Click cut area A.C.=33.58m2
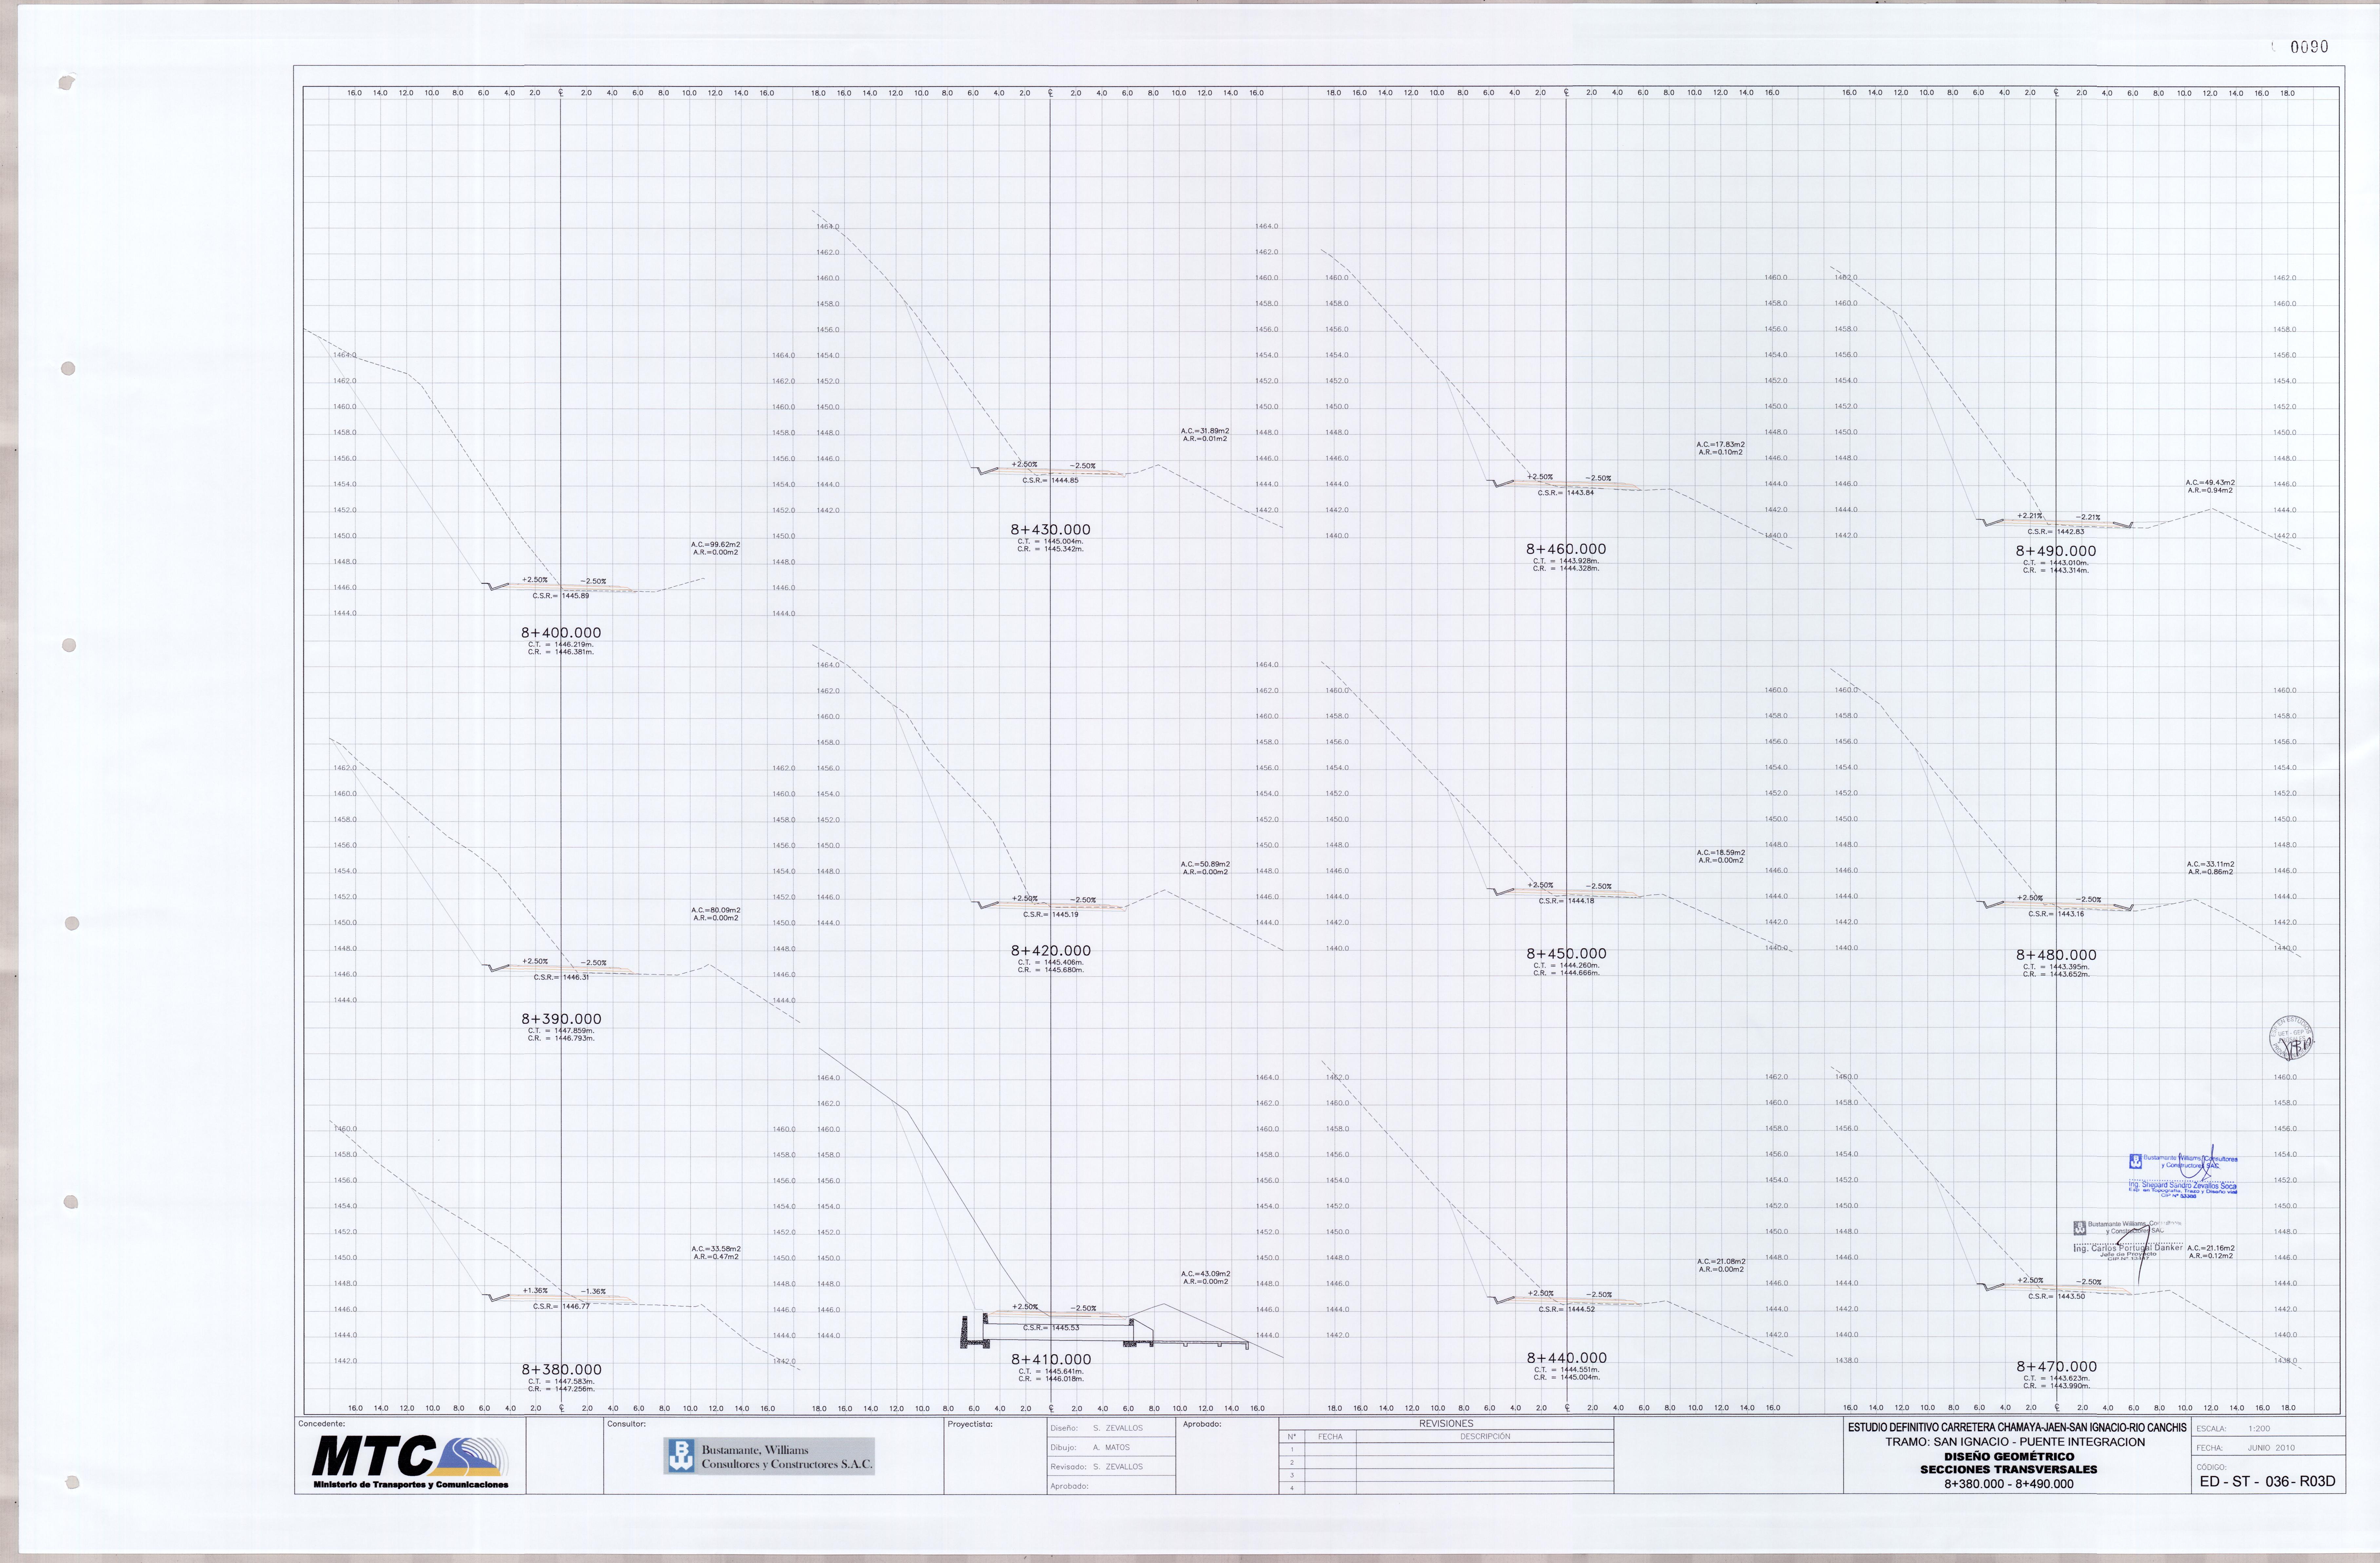 [716, 1249]
